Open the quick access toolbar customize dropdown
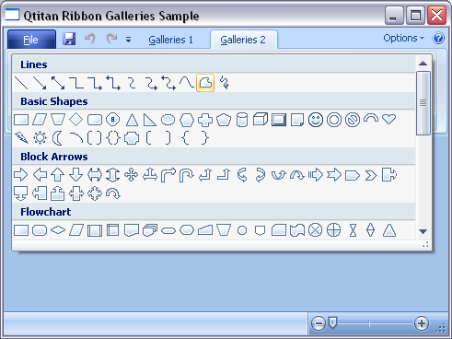Image resolution: width=452 pixels, height=339 pixels. pyautogui.click(x=129, y=40)
